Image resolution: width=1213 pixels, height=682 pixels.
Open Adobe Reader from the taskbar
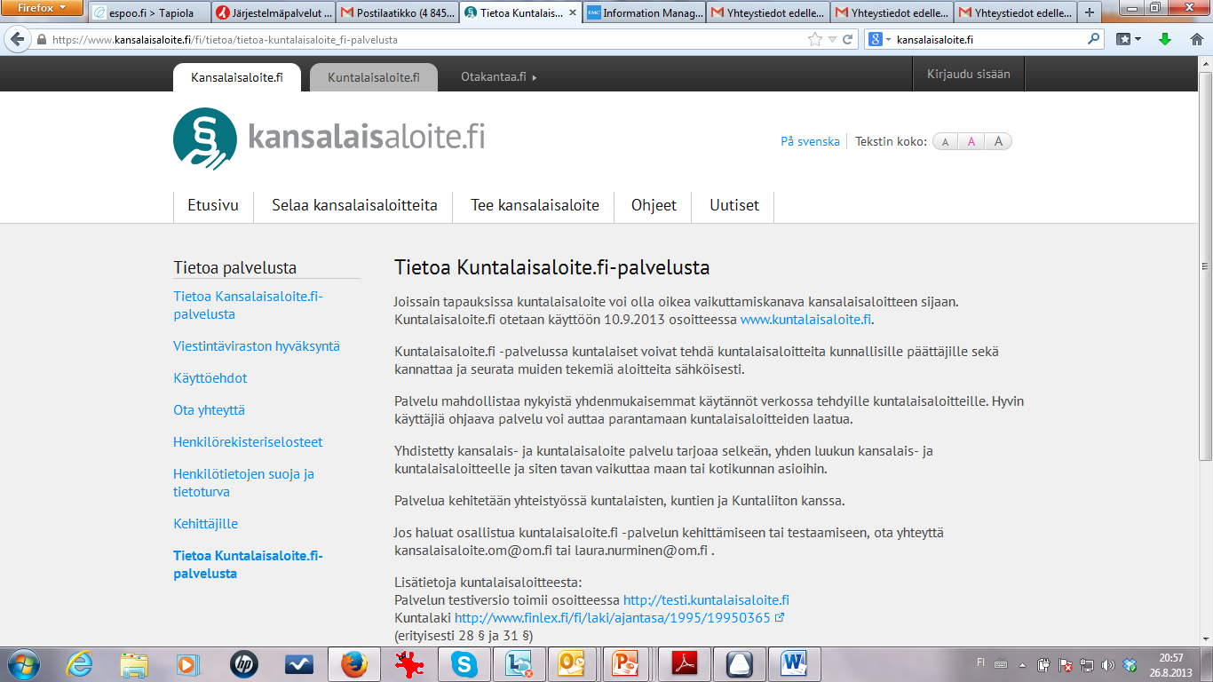coord(684,663)
